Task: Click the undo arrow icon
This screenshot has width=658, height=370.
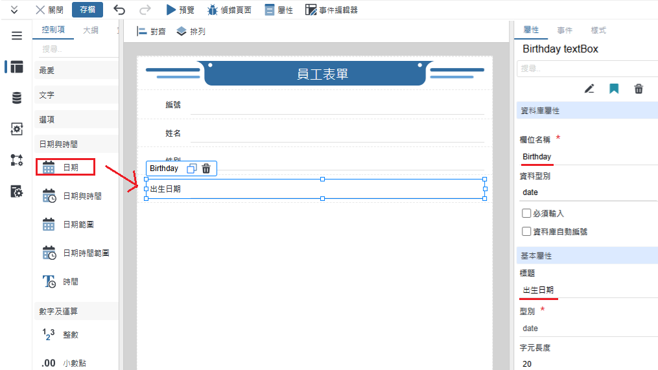Action: (119, 10)
